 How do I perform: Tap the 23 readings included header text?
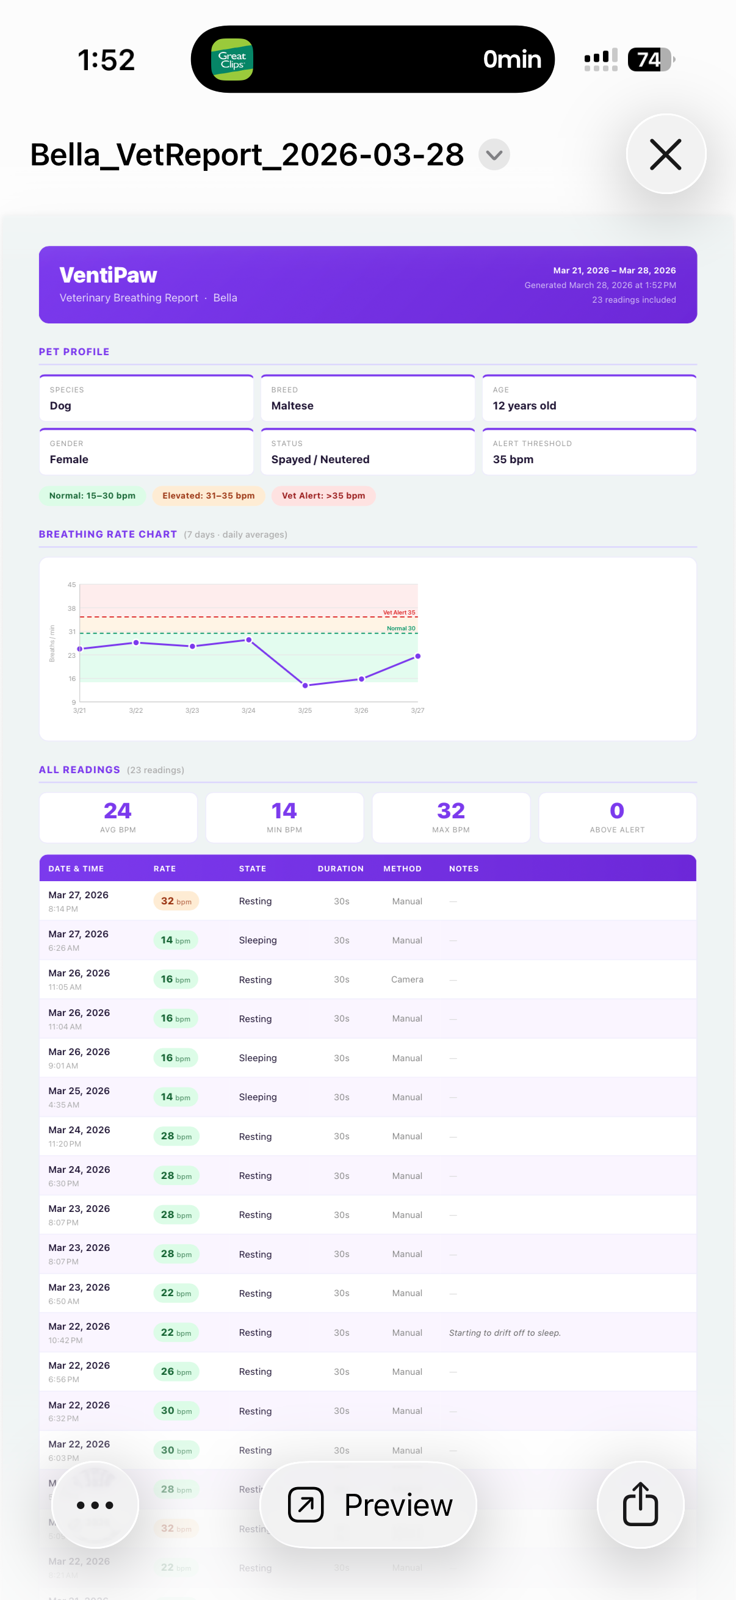[633, 300]
